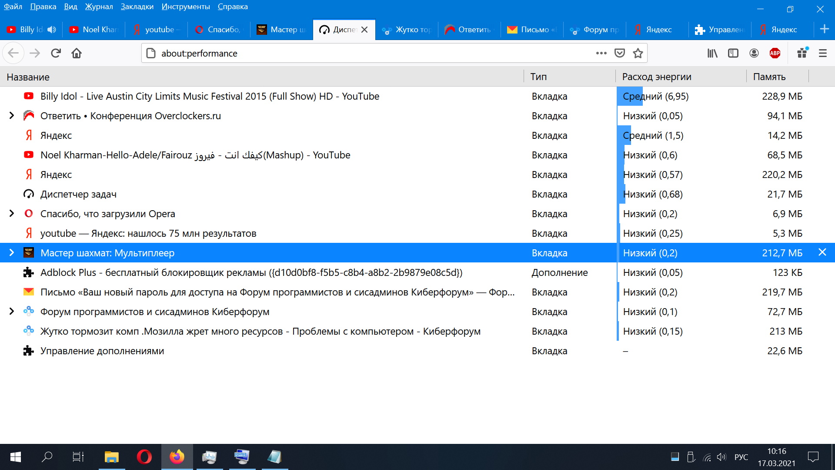The height and width of the screenshot is (470, 835).
Task: Mute the Billy Idol tab audio
Action: (52, 30)
